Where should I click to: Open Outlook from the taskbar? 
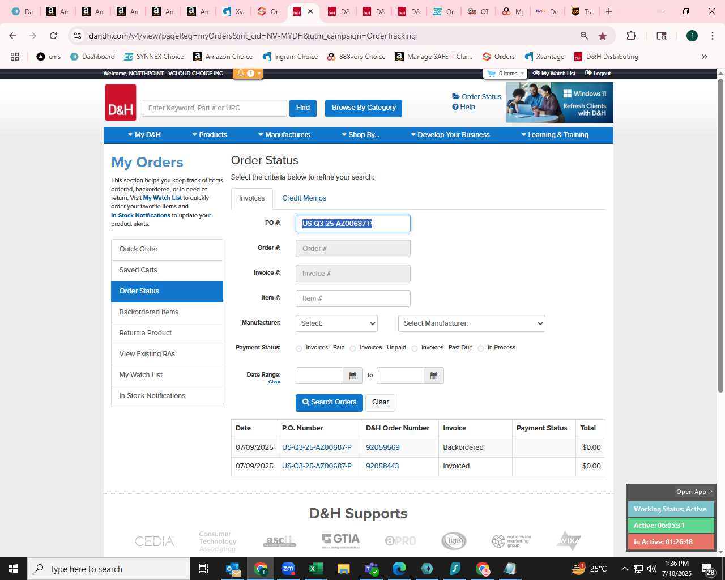click(x=233, y=569)
